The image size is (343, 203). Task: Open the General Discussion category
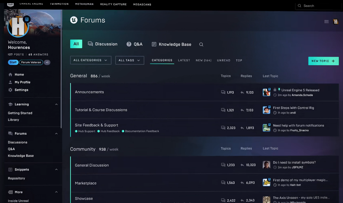pyautogui.click(x=92, y=165)
